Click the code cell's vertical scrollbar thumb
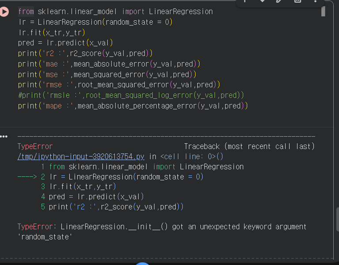This screenshot has width=339, height=265. point(323,11)
